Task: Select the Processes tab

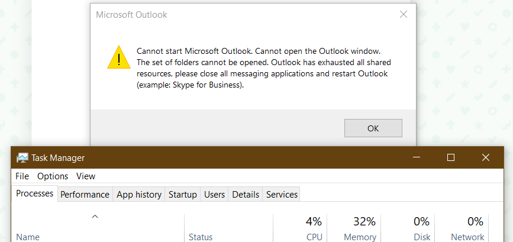Action: coord(34,193)
